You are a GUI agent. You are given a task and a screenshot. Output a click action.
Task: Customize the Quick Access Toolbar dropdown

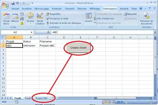coord(32,3)
